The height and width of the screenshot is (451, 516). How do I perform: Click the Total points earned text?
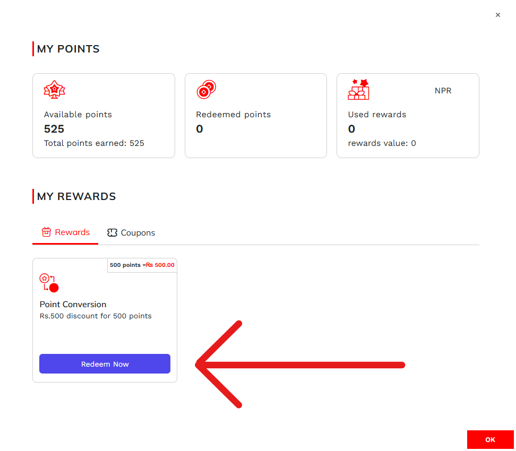pyautogui.click(x=94, y=143)
